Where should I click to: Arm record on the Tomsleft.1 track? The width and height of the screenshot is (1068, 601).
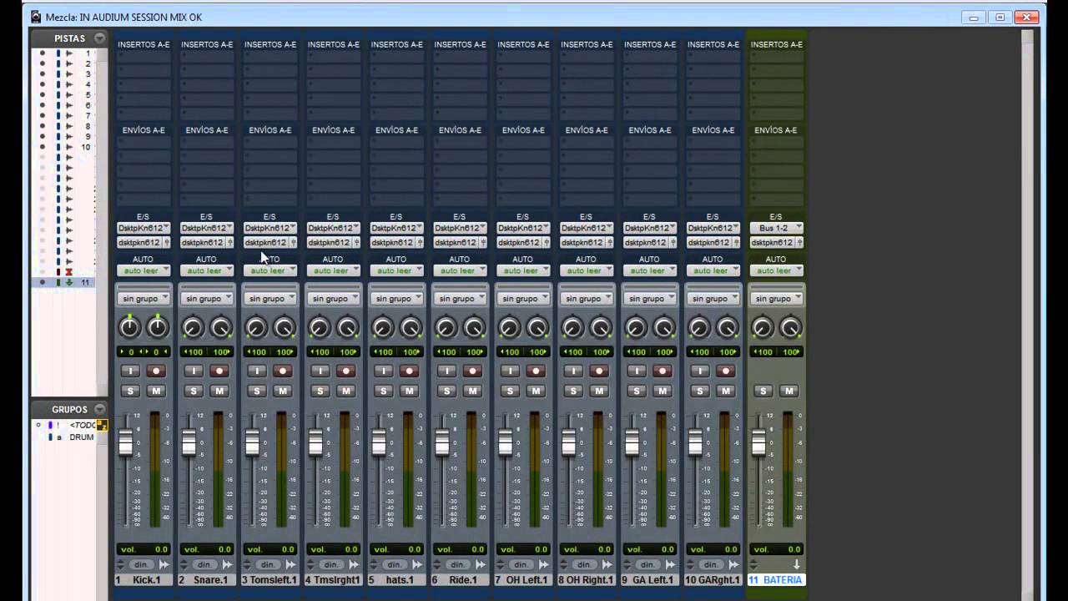coord(283,371)
